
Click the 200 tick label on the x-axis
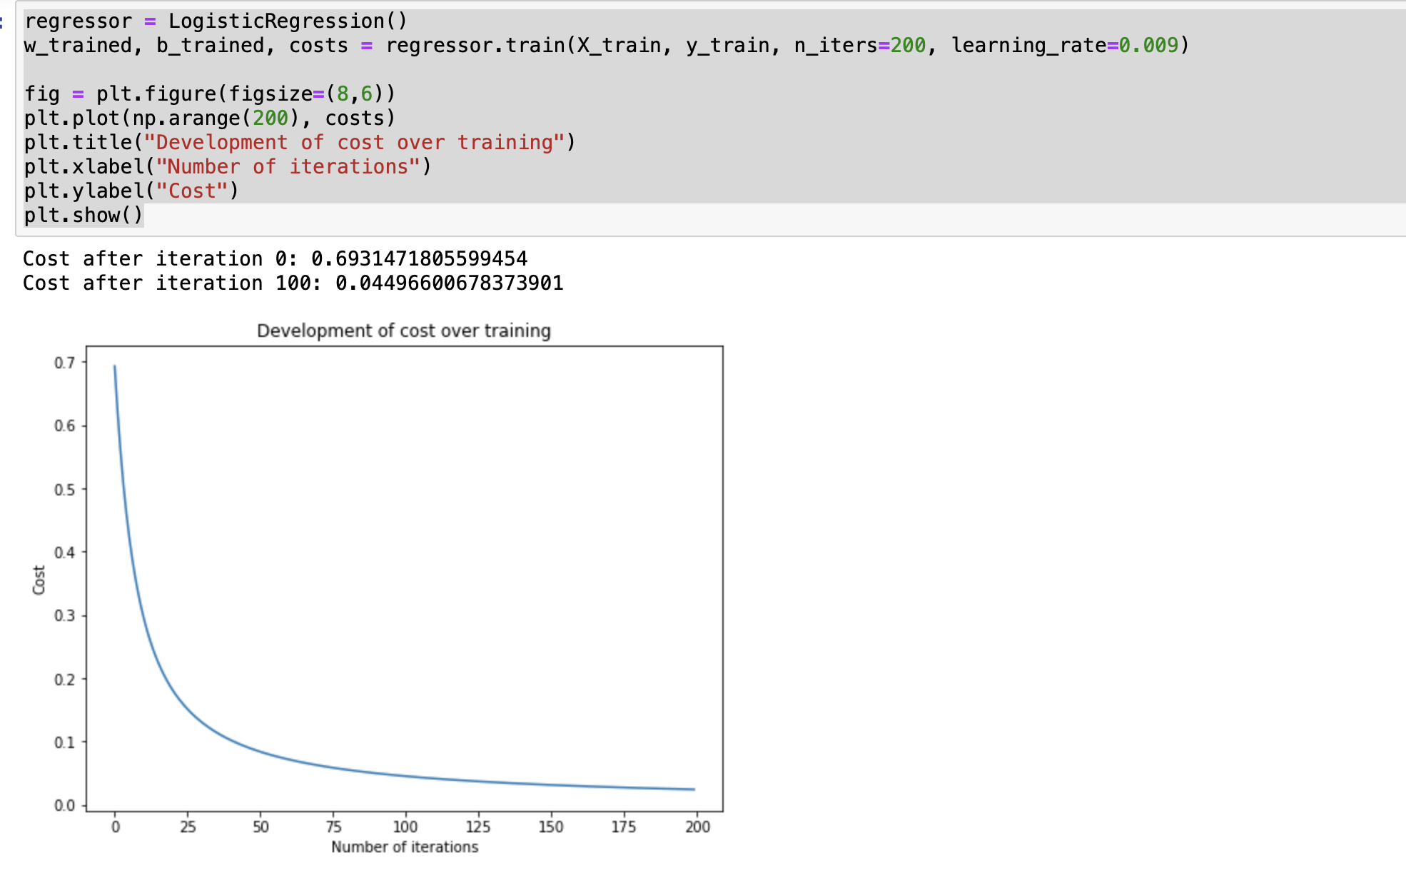[697, 827]
